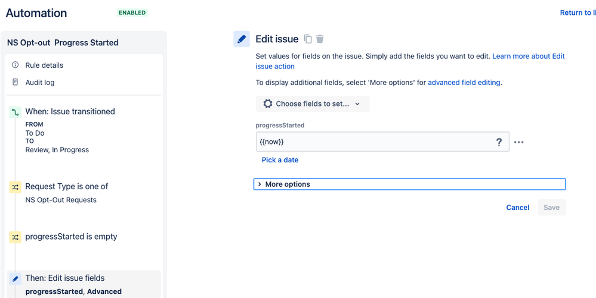Click the Request Type condition shuffle icon

(16, 187)
